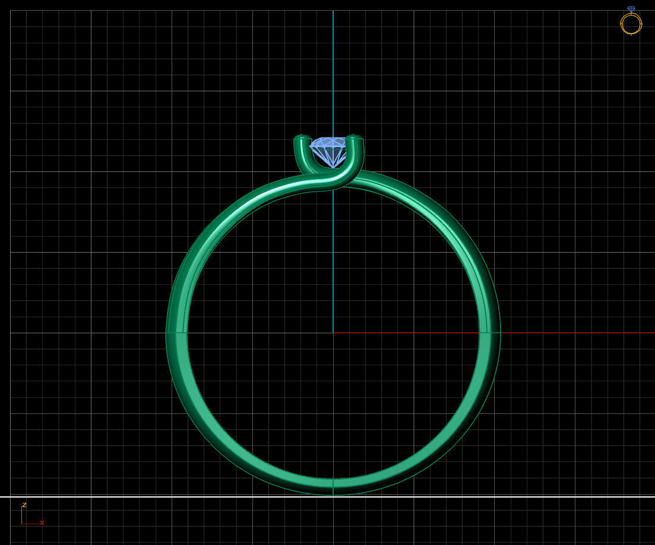655x545 pixels.
Task: Click the ring preview icon in the corner
Action: pos(631,20)
